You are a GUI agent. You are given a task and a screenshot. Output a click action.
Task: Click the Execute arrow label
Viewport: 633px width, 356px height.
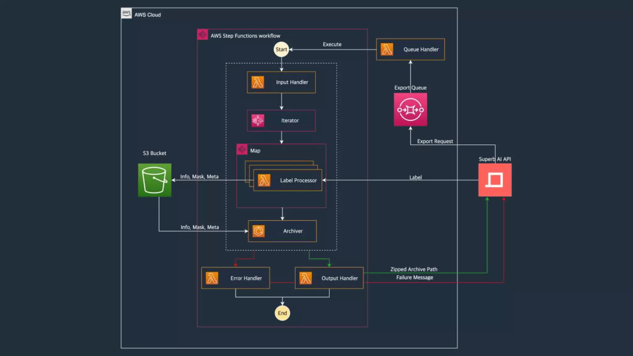pyautogui.click(x=332, y=44)
